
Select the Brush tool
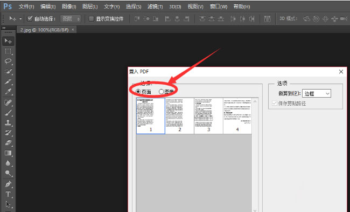[x=8, y=113]
